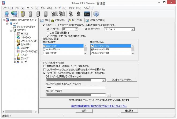
Task: Click the Titan FTP Server domain tree icon
Action: pos(7,20)
